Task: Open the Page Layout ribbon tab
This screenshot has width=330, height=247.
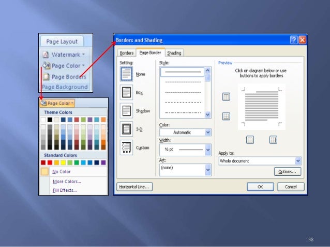Action: pyautogui.click(x=62, y=41)
